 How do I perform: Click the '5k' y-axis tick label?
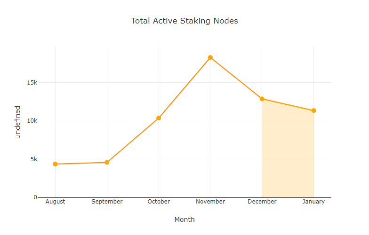[33, 159]
